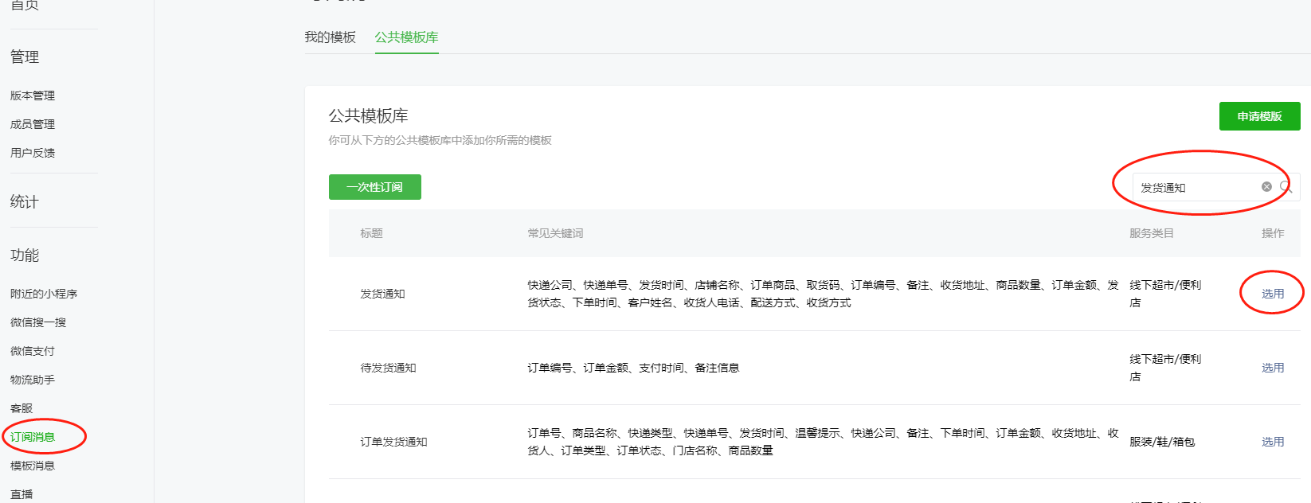Select 订阅消息 in the sidebar
Image resolution: width=1311 pixels, height=503 pixels.
33,437
